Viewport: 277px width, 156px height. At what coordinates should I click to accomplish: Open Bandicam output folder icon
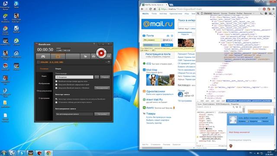(85, 56)
